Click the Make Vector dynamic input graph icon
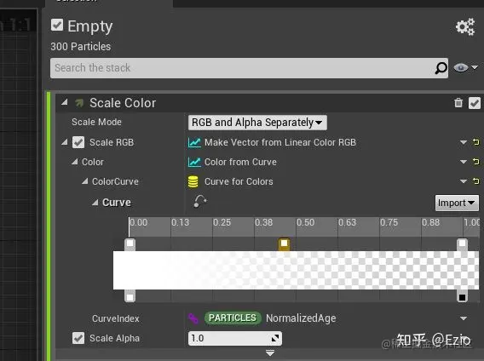The width and height of the screenshot is (484, 361). click(194, 142)
